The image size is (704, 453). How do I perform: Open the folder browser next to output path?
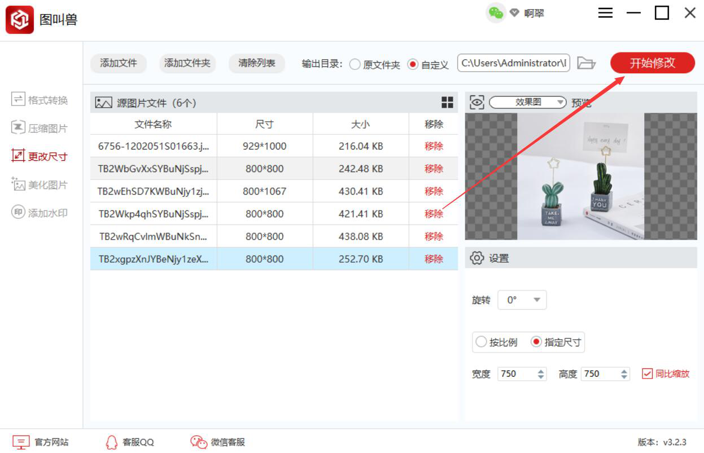coord(587,63)
